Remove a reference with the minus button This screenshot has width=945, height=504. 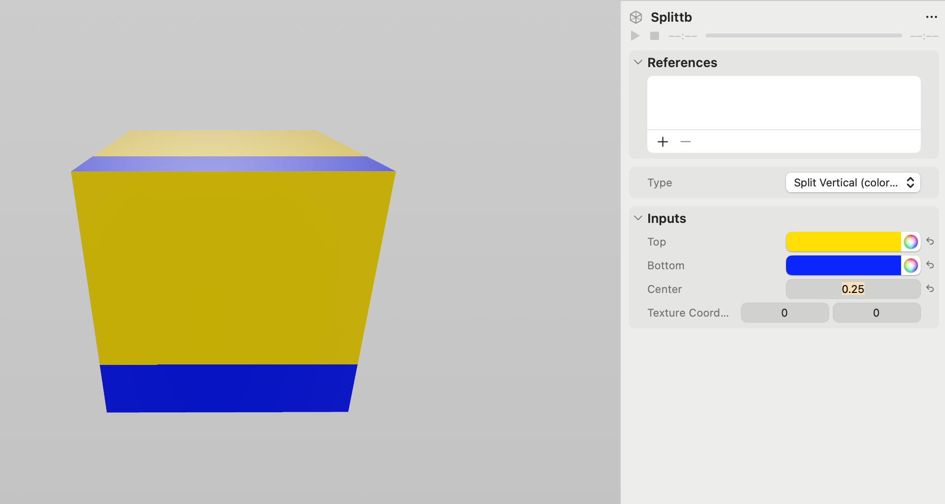(685, 142)
